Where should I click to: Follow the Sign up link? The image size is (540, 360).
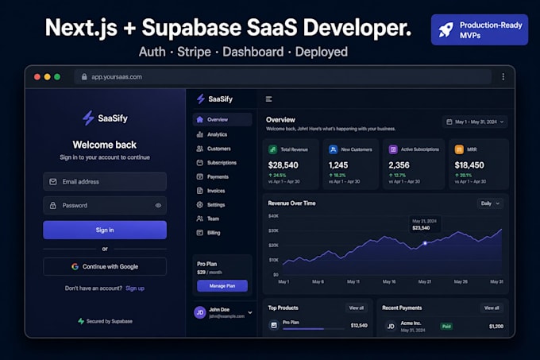(135, 288)
